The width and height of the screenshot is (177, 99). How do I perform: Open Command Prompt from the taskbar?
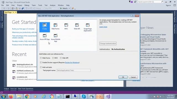(x=67, y=97)
